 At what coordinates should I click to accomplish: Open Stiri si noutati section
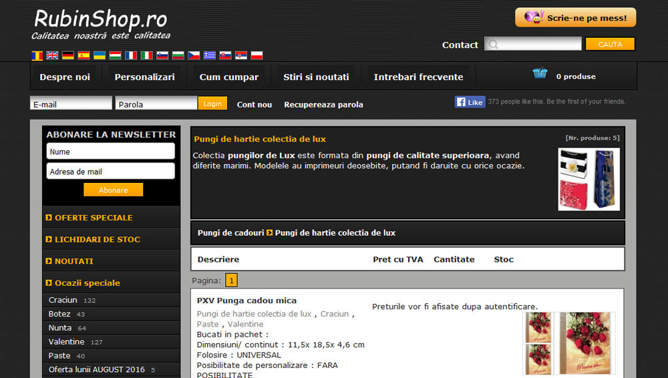pyautogui.click(x=316, y=77)
